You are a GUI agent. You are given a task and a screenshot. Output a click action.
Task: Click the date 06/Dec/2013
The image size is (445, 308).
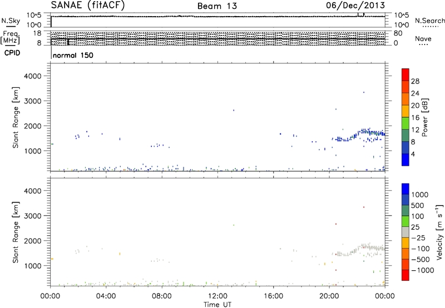(355, 6)
